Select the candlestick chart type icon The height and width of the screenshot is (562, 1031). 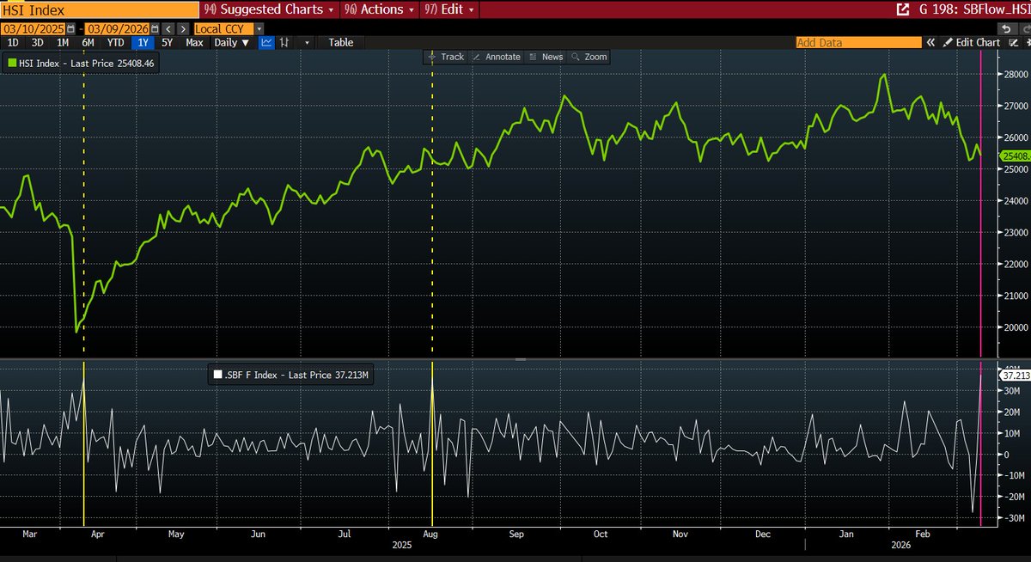click(284, 42)
